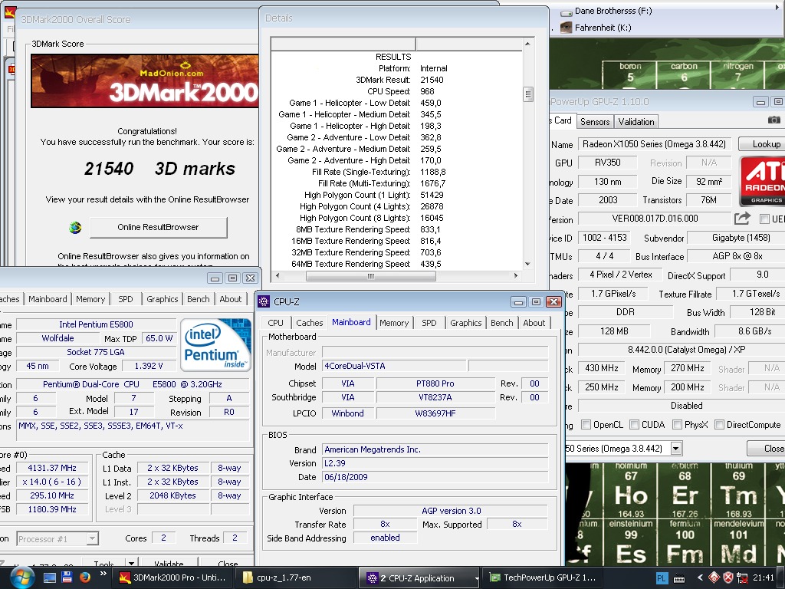
Task: Toggle the OpenCL checkbox
Action: [586, 425]
